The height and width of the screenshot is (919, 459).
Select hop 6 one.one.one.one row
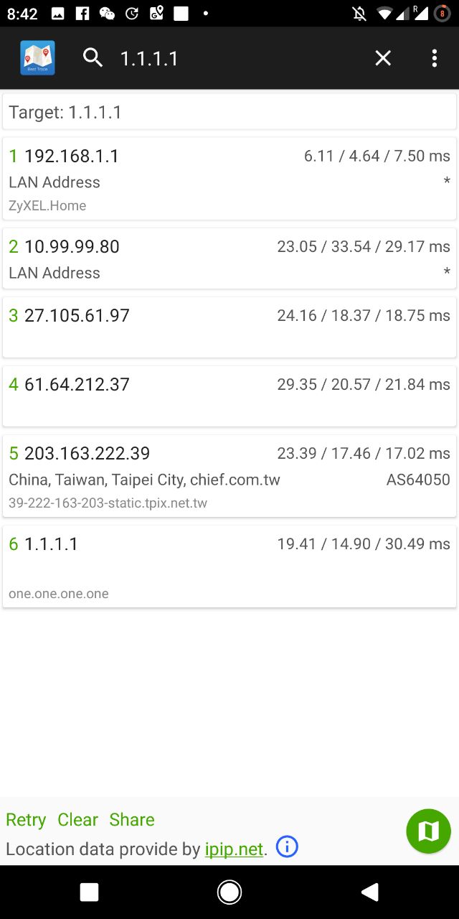click(229, 566)
